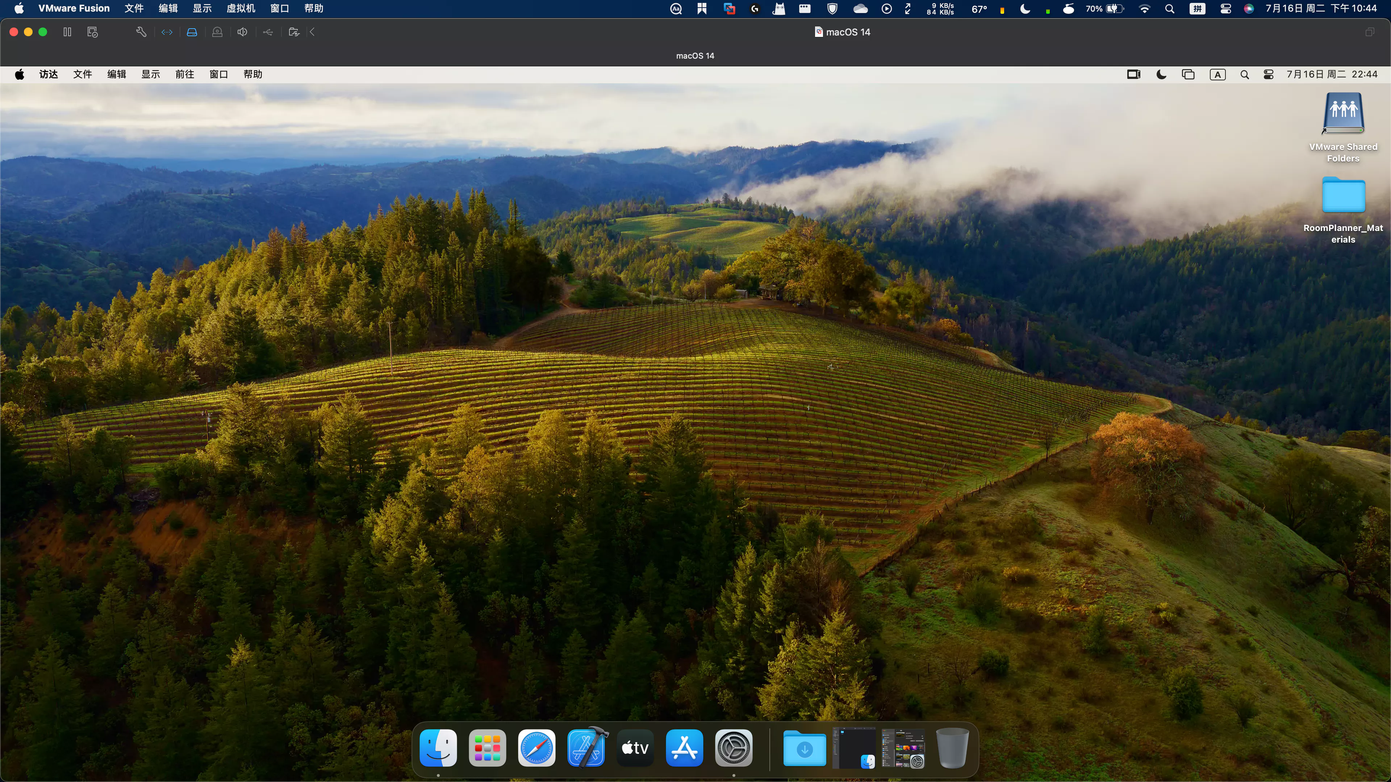Open guest input source "A" menu
This screenshot has width=1391, height=782.
pos(1217,75)
